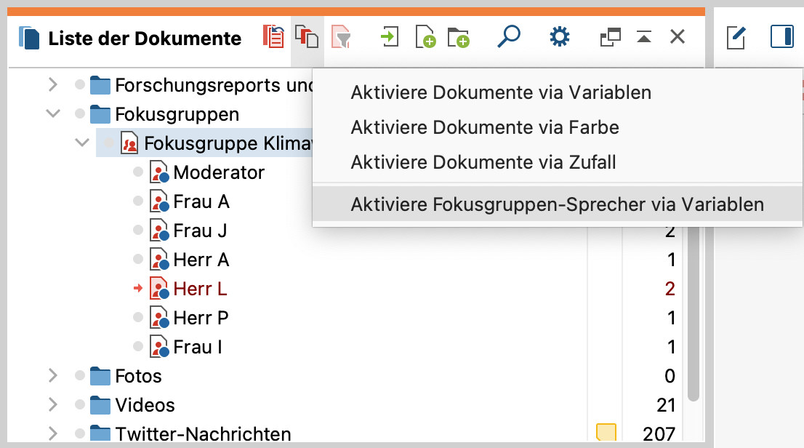Expand the Forschungsreports folder

point(53,84)
